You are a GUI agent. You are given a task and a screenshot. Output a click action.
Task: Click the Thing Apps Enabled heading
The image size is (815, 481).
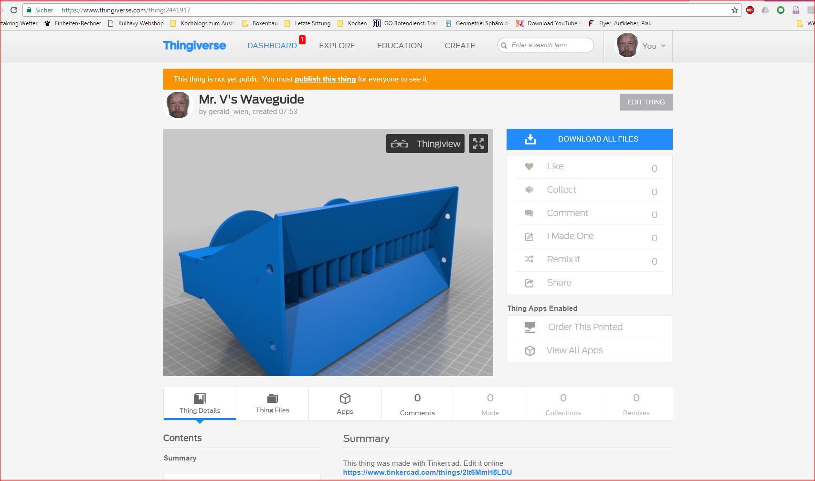click(x=542, y=308)
